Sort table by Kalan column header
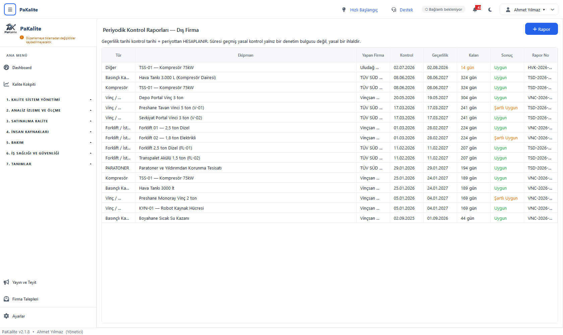Image resolution: width=563 pixels, height=335 pixels. coord(474,55)
